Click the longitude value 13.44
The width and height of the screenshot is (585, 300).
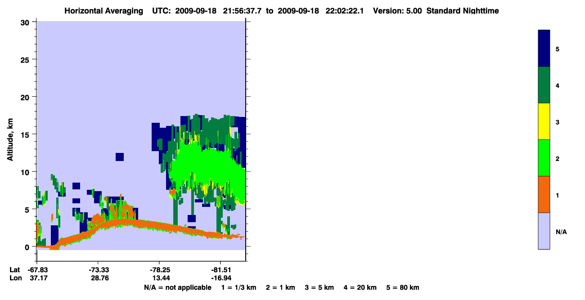coord(161,278)
